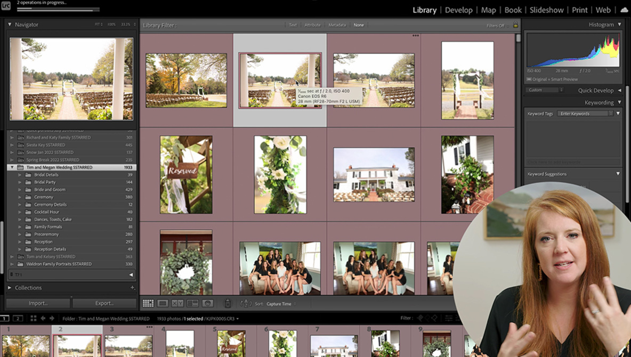Select the Attribute library filter
This screenshot has width=631, height=357.
(x=313, y=25)
